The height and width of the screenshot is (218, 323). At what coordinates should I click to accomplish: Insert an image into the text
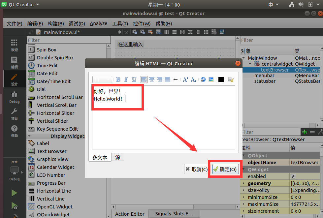(211, 79)
